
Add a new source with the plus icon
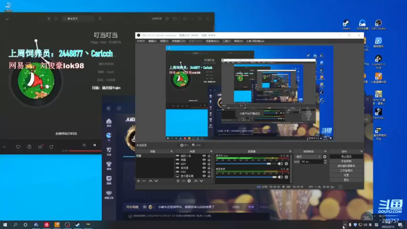pos(178,181)
